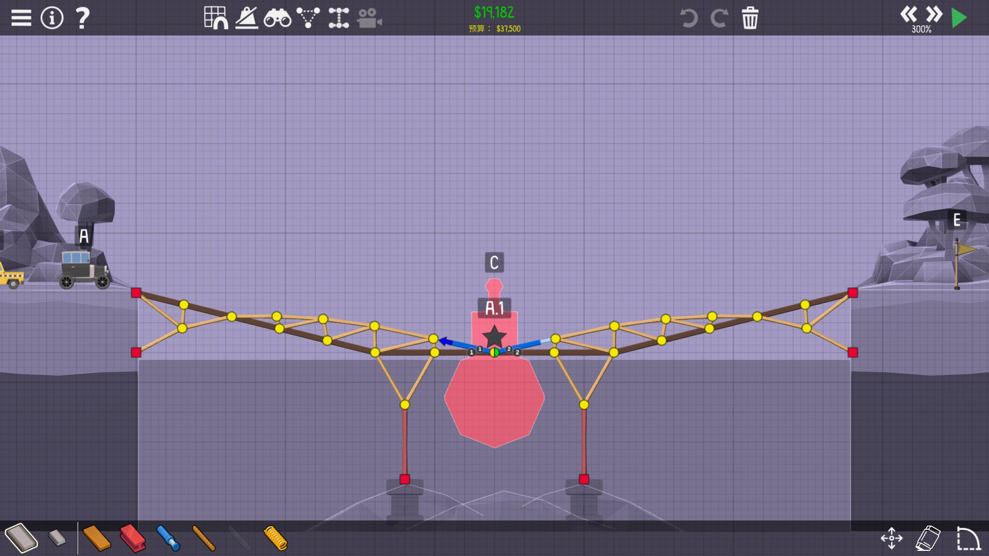Viewport: 989px width, 556px height.
Task: Select the road material
Action: click(22, 538)
